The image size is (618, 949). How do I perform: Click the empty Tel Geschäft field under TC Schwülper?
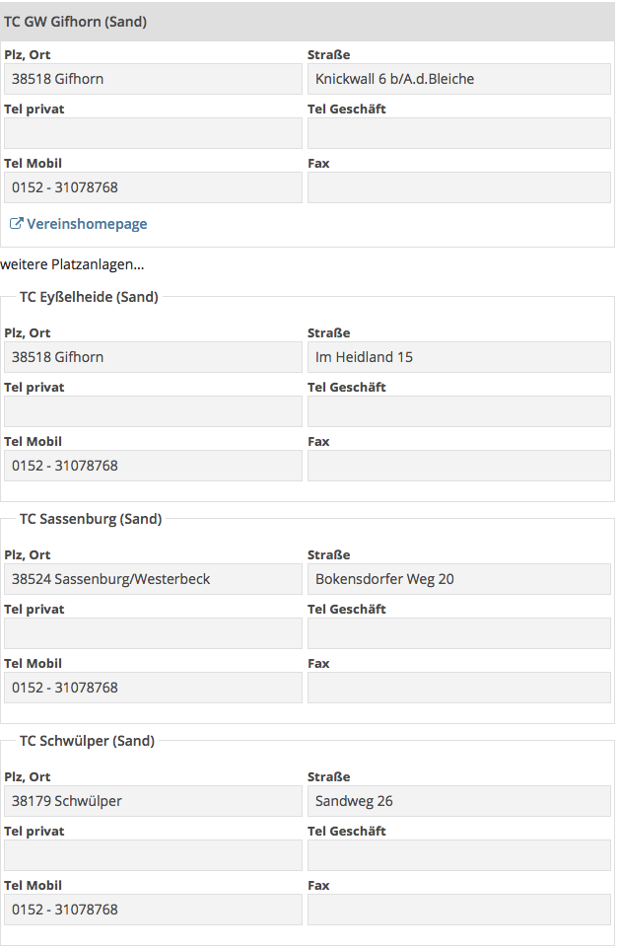tap(459, 855)
